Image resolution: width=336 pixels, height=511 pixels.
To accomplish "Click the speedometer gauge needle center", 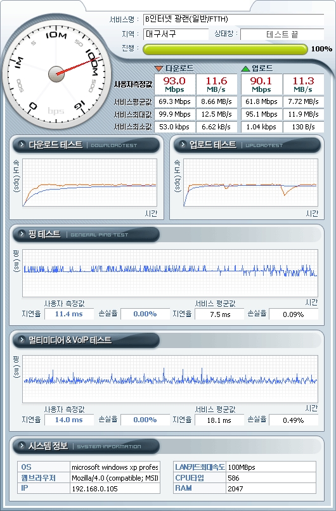I will [x=56, y=74].
